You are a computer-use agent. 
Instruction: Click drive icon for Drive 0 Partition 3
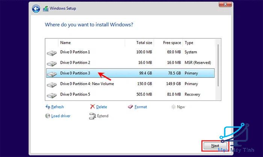pos(52,74)
